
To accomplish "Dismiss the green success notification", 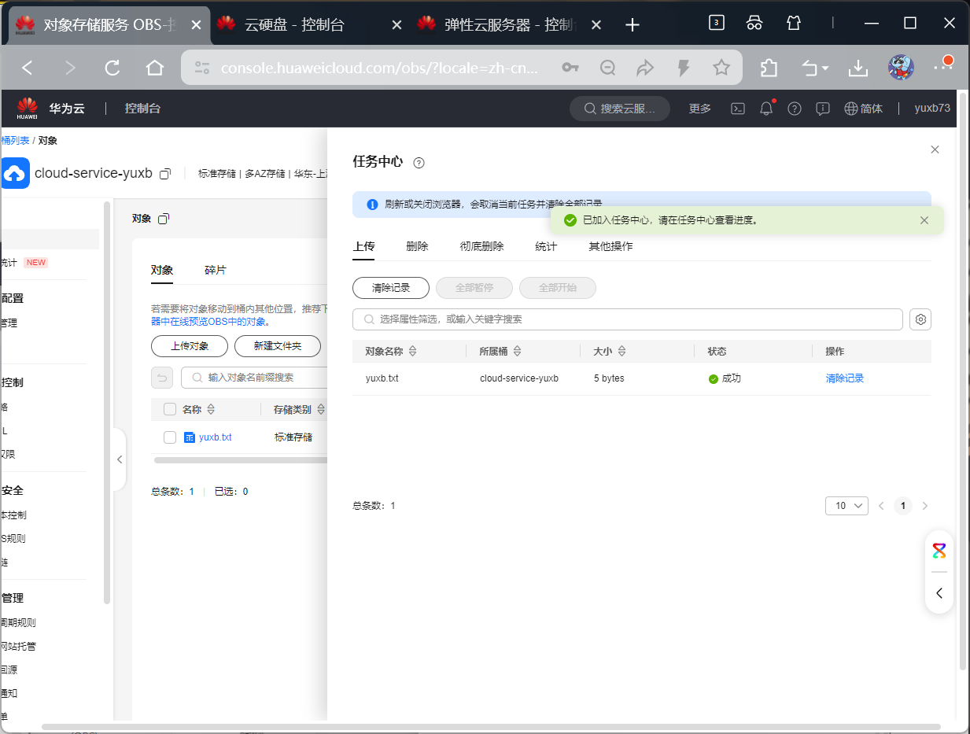I will (924, 220).
